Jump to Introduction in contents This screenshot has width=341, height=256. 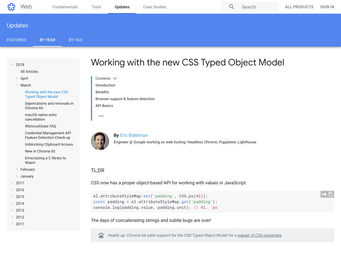105,85
